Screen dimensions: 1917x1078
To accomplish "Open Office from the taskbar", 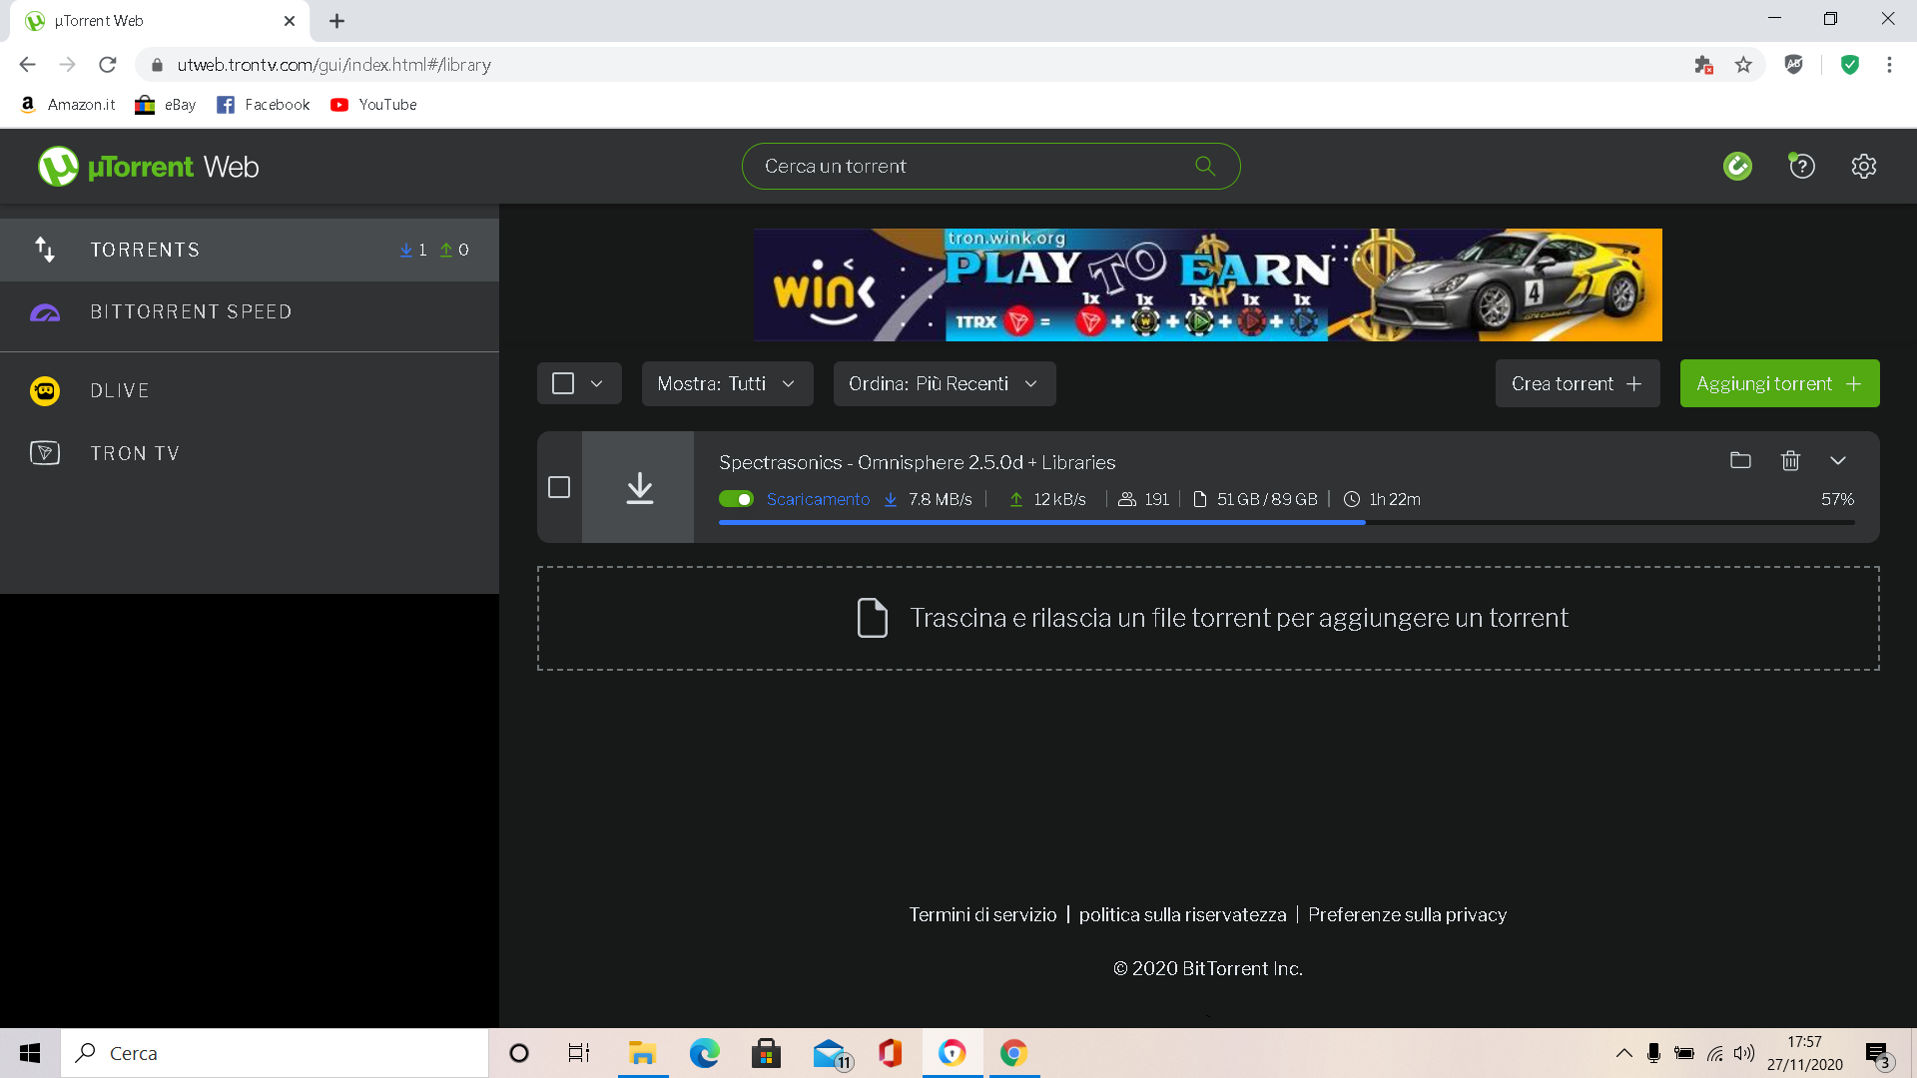I will click(890, 1053).
